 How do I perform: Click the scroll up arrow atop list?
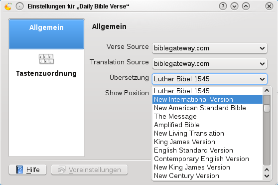tap(267, 91)
